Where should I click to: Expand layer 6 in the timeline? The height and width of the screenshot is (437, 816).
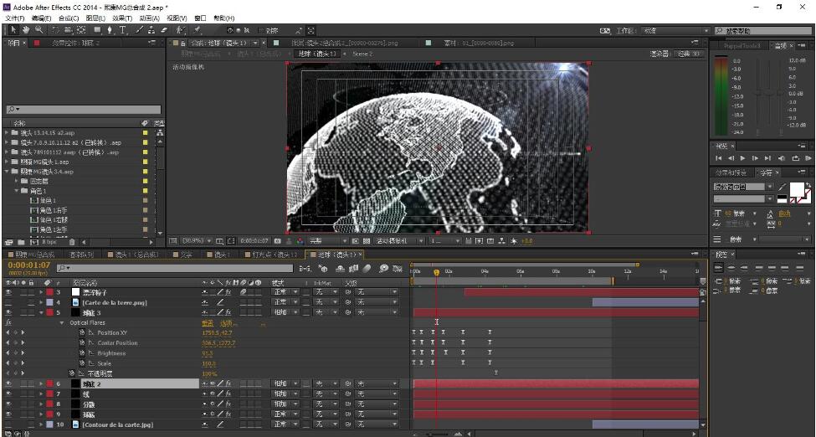click(42, 383)
